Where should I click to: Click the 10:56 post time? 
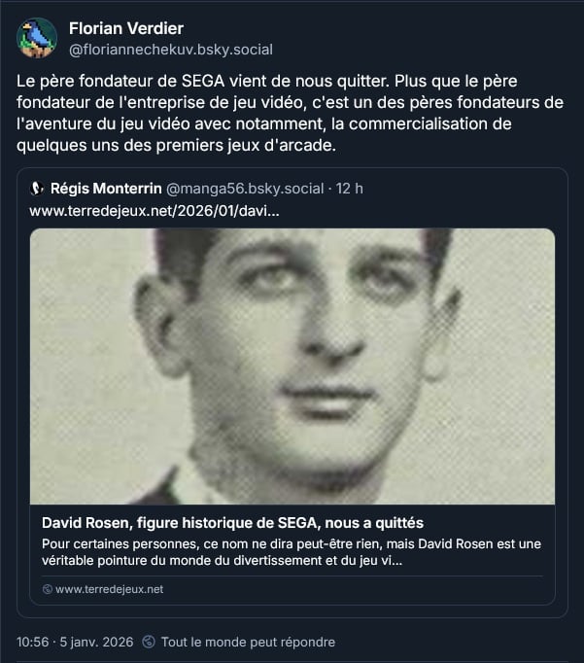point(32,642)
